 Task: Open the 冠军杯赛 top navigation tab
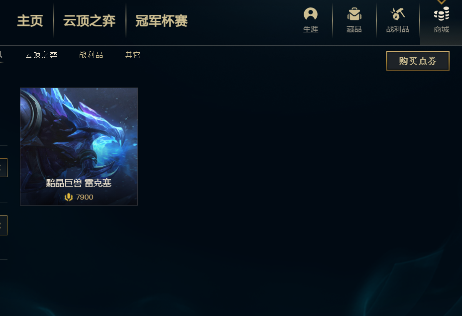161,21
